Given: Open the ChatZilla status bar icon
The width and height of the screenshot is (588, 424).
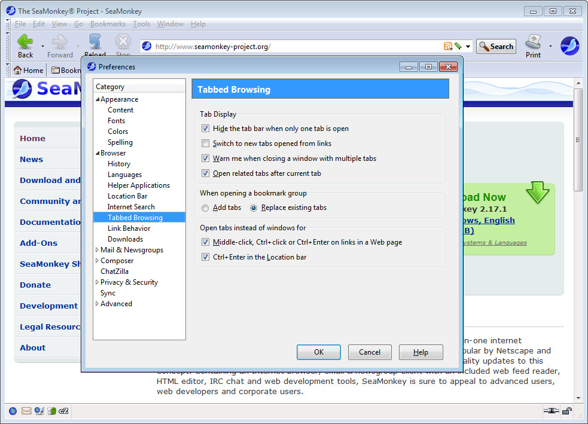Looking at the screenshot, I should coord(64,411).
